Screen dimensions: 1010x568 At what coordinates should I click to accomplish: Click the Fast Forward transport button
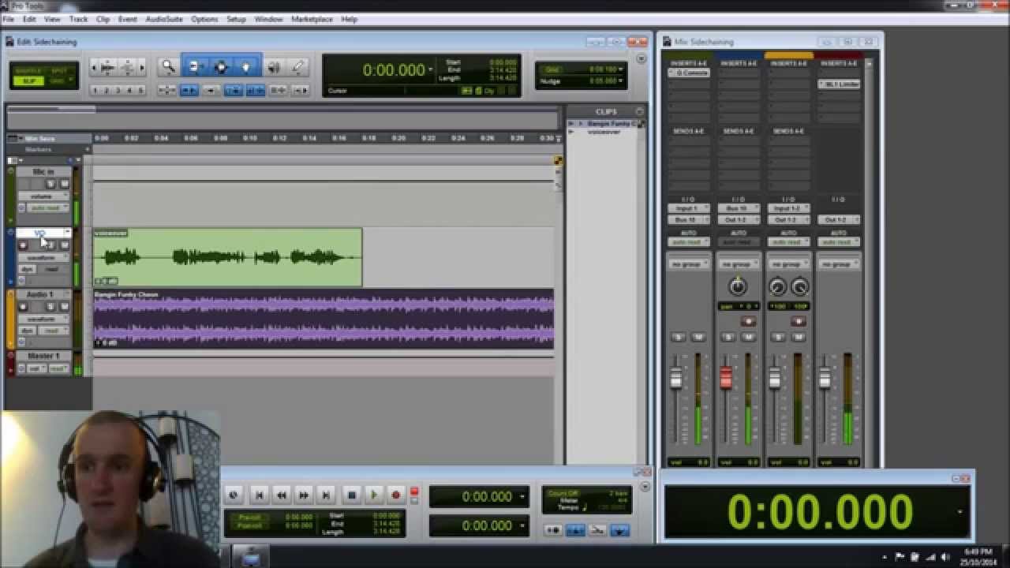tap(303, 495)
